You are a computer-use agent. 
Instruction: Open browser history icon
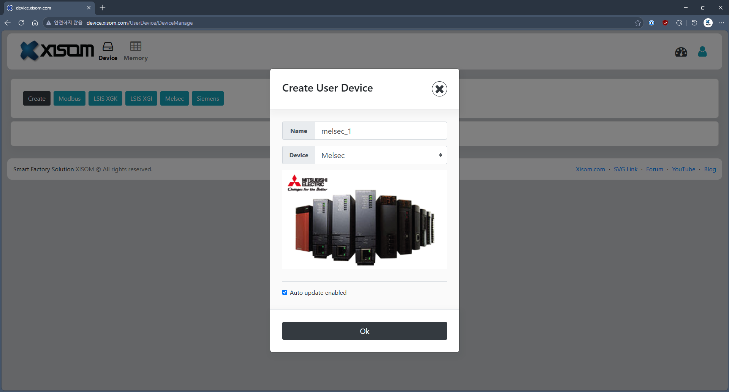click(x=694, y=23)
